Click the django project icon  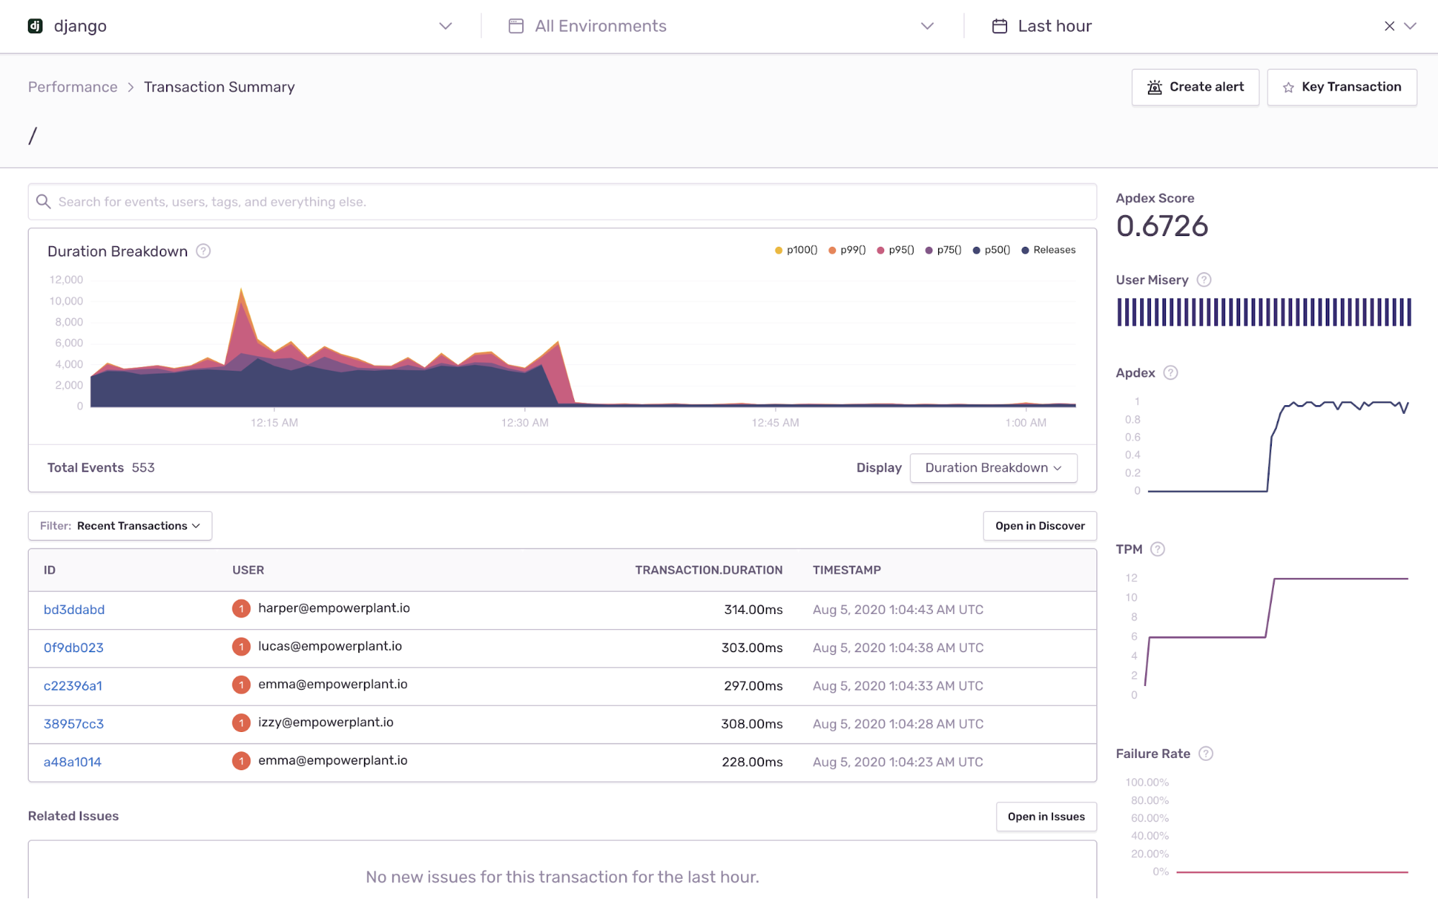pos(35,26)
